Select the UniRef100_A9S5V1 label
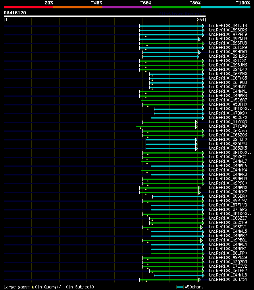Screen dimensions: 254x290 pos(228,227)
